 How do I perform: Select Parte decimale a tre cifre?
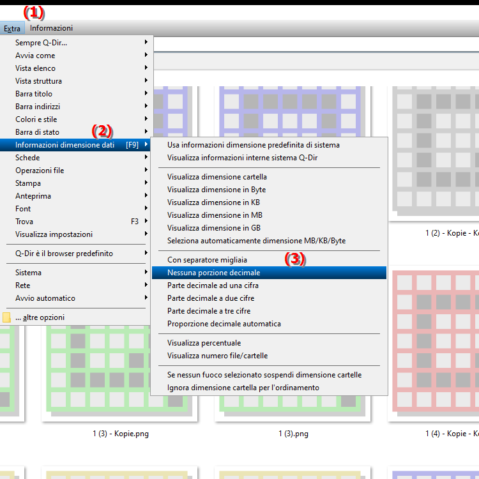coord(269,311)
